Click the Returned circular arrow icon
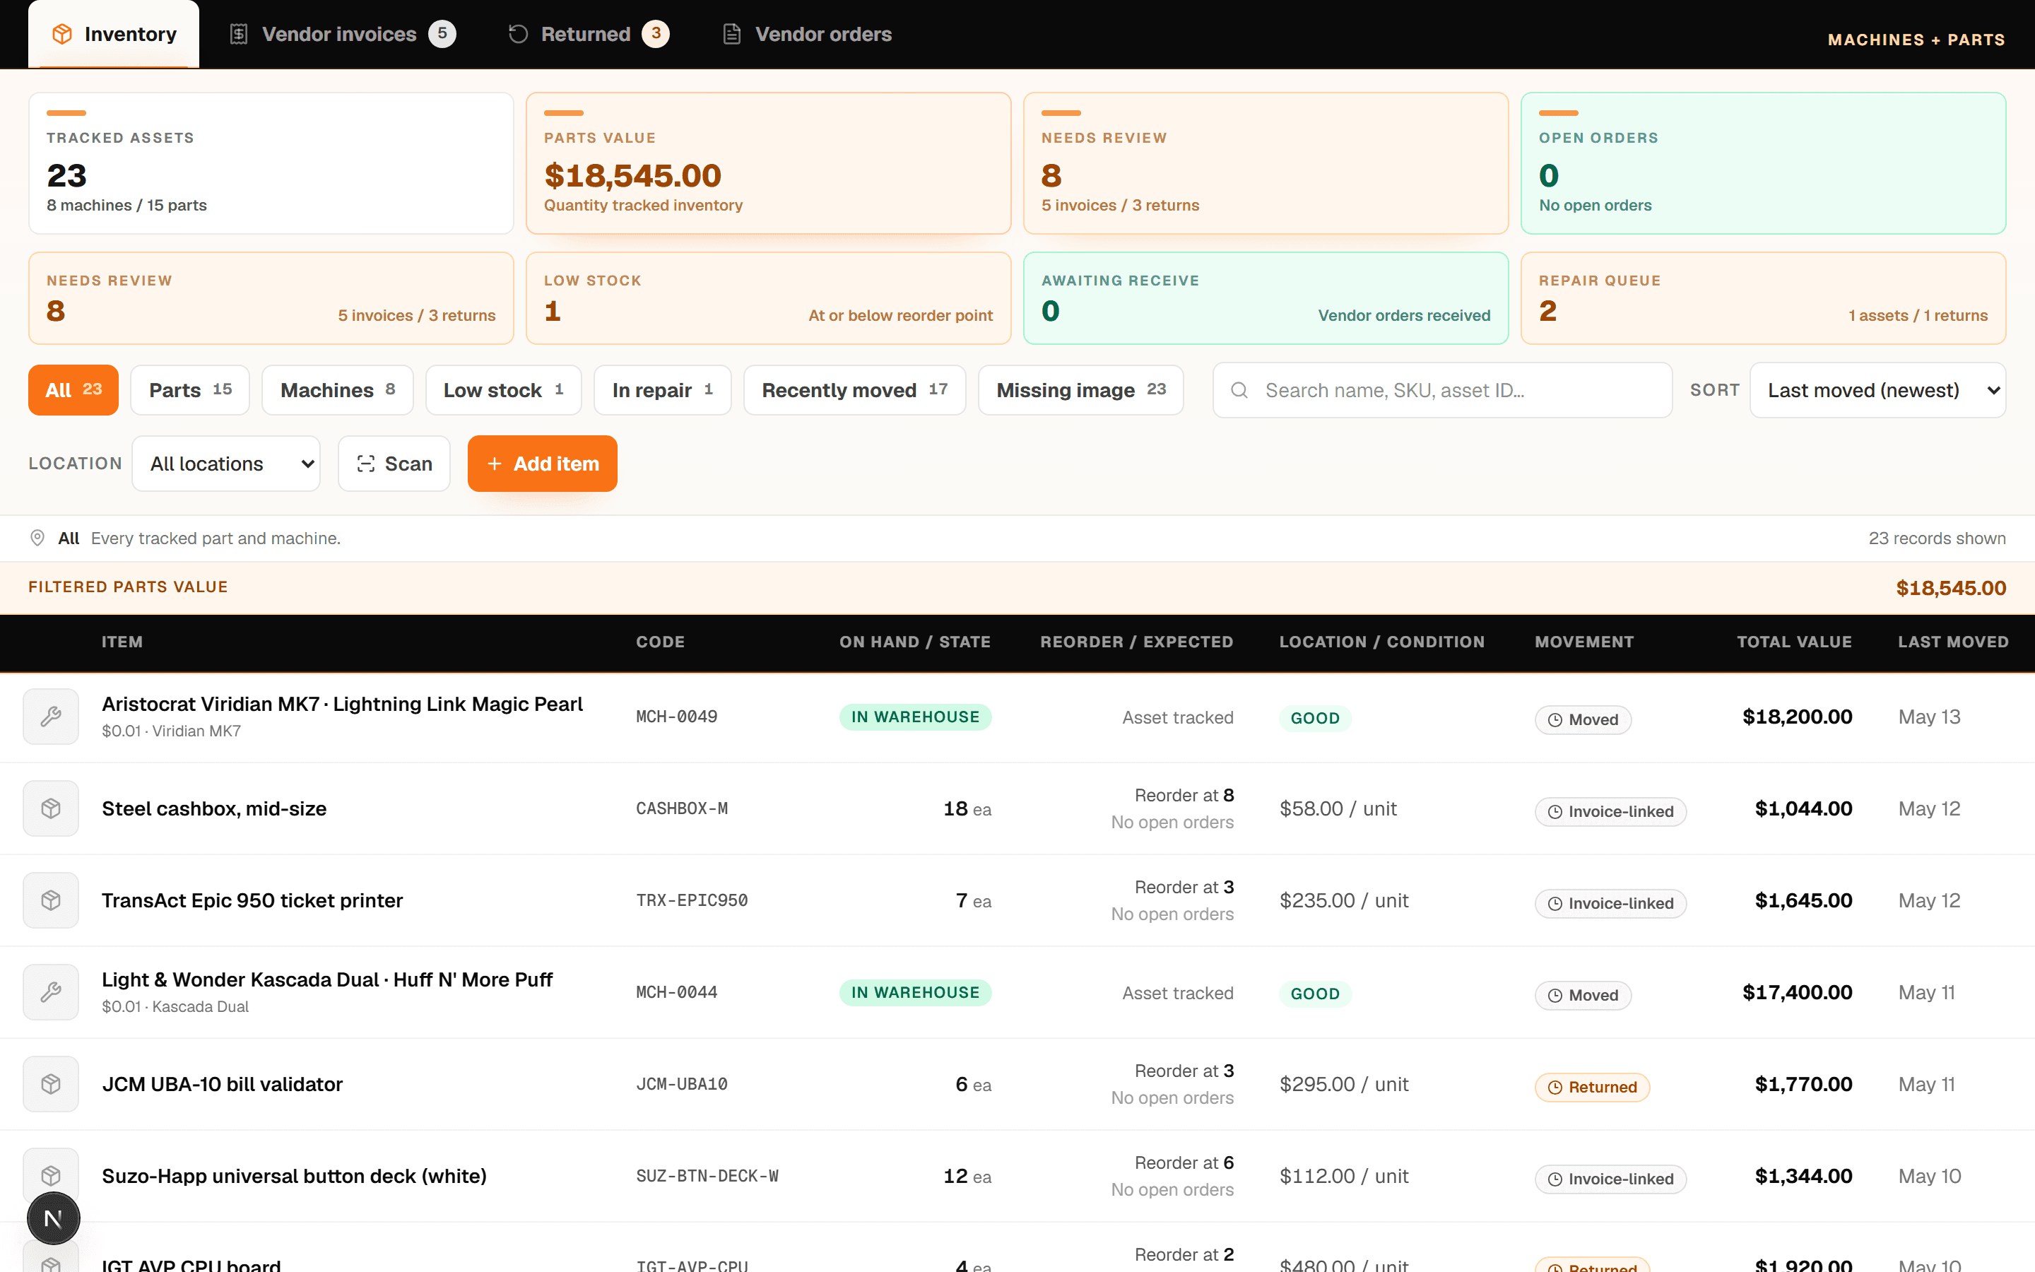 [518, 34]
